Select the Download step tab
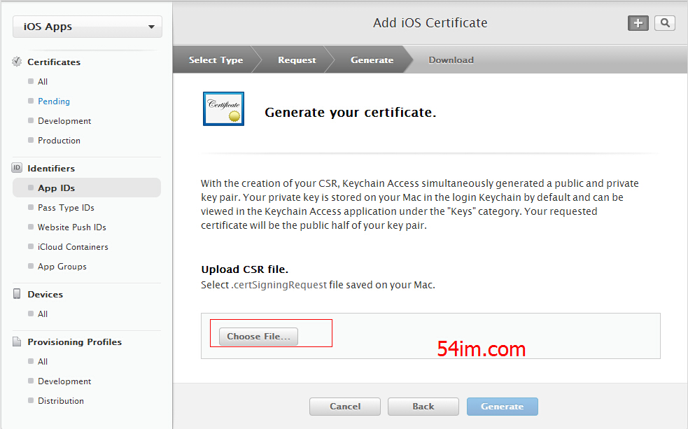This screenshot has height=429, width=688. click(451, 59)
